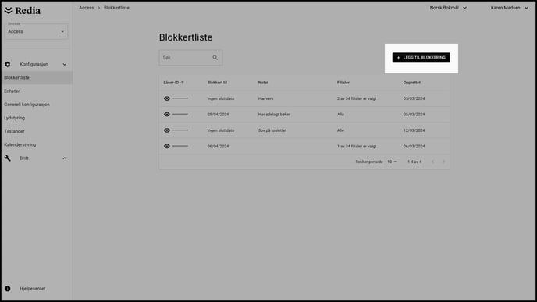Click the Konfigurasjon gear icon
The height and width of the screenshot is (302, 537).
[8, 64]
